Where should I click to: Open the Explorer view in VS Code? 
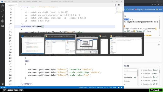coord(3,6)
